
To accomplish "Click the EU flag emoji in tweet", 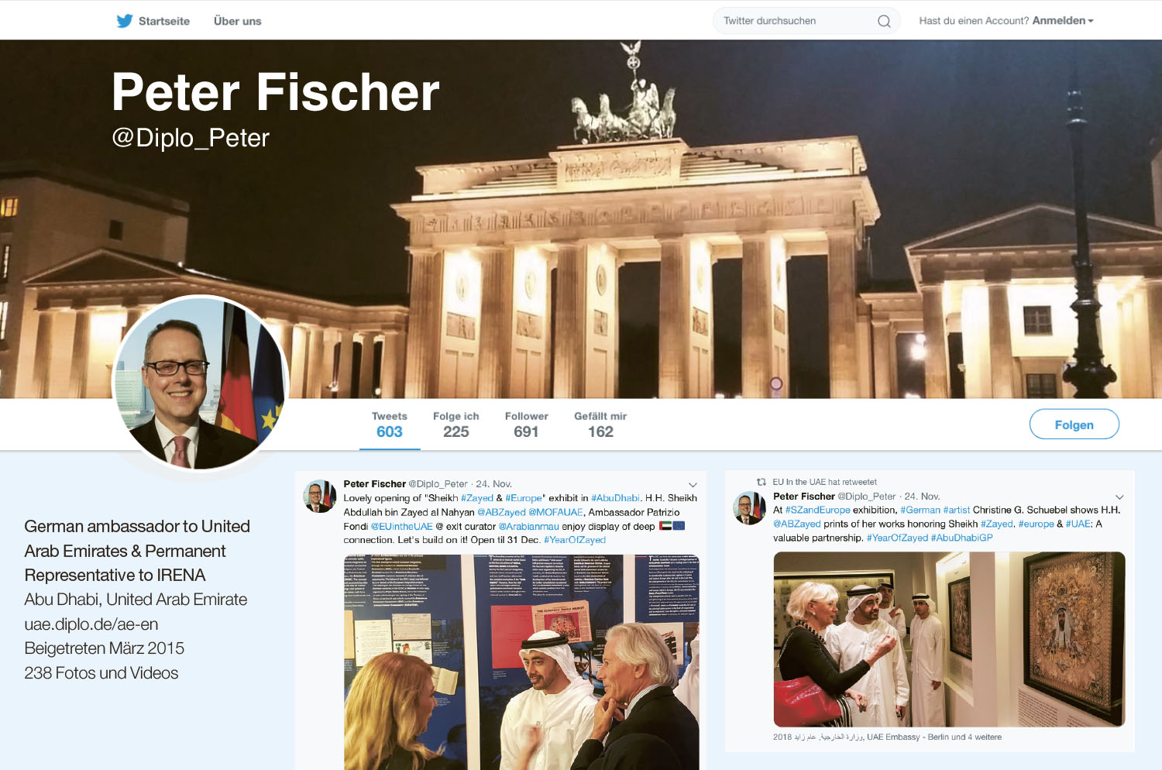I will point(679,526).
